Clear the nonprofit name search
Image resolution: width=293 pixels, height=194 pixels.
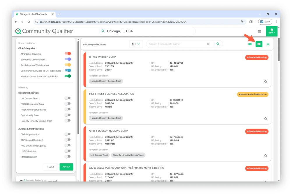pos(208,44)
